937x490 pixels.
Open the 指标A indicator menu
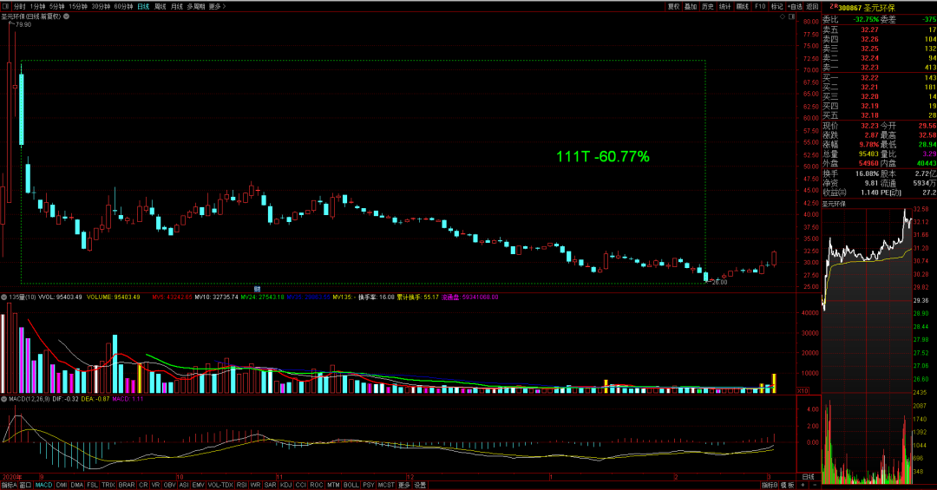pyautogui.click(x=10, y=485)
